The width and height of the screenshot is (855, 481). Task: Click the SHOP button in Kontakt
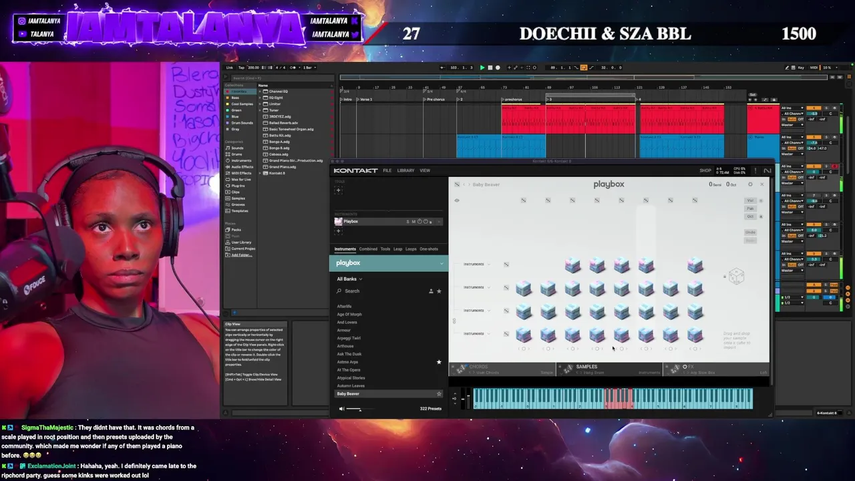click(705, 170)
